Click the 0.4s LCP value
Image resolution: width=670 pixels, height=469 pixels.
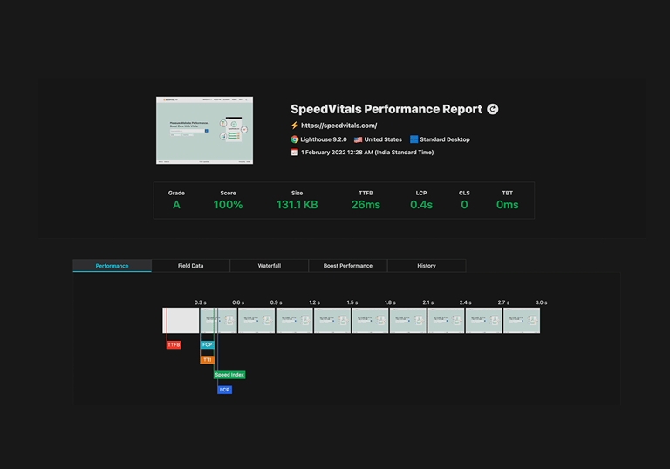coord(421,205)
